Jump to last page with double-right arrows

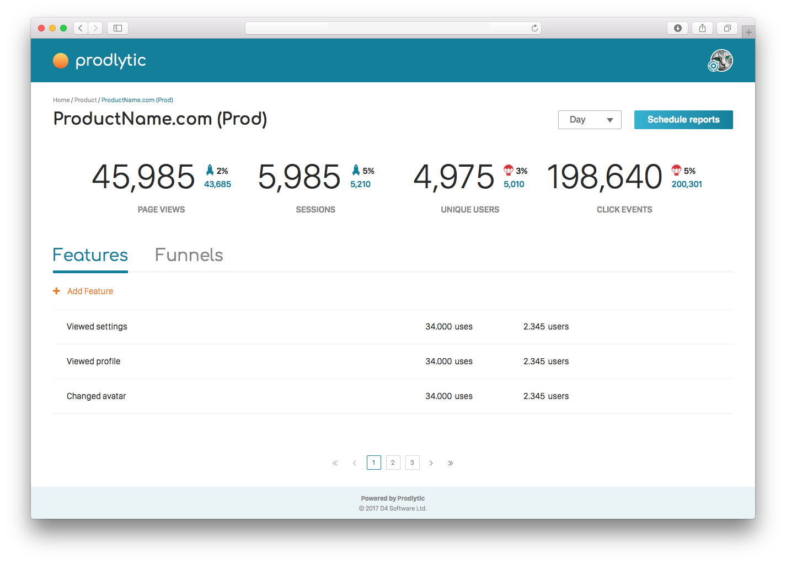451,463
